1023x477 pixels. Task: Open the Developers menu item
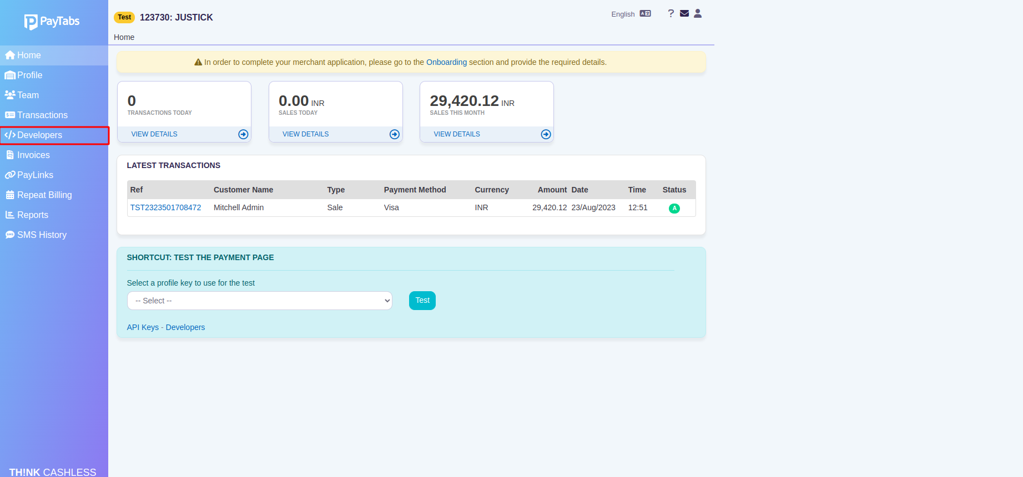point(54,135)
